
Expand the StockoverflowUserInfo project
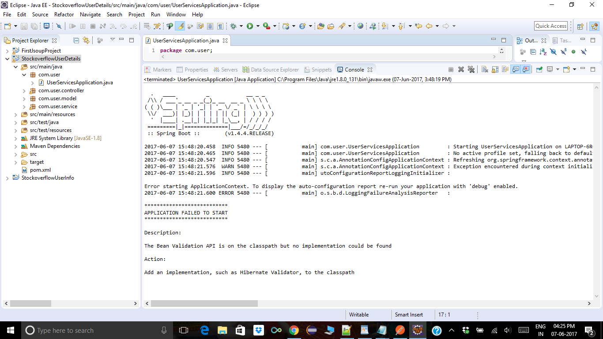tap(7, 178)
